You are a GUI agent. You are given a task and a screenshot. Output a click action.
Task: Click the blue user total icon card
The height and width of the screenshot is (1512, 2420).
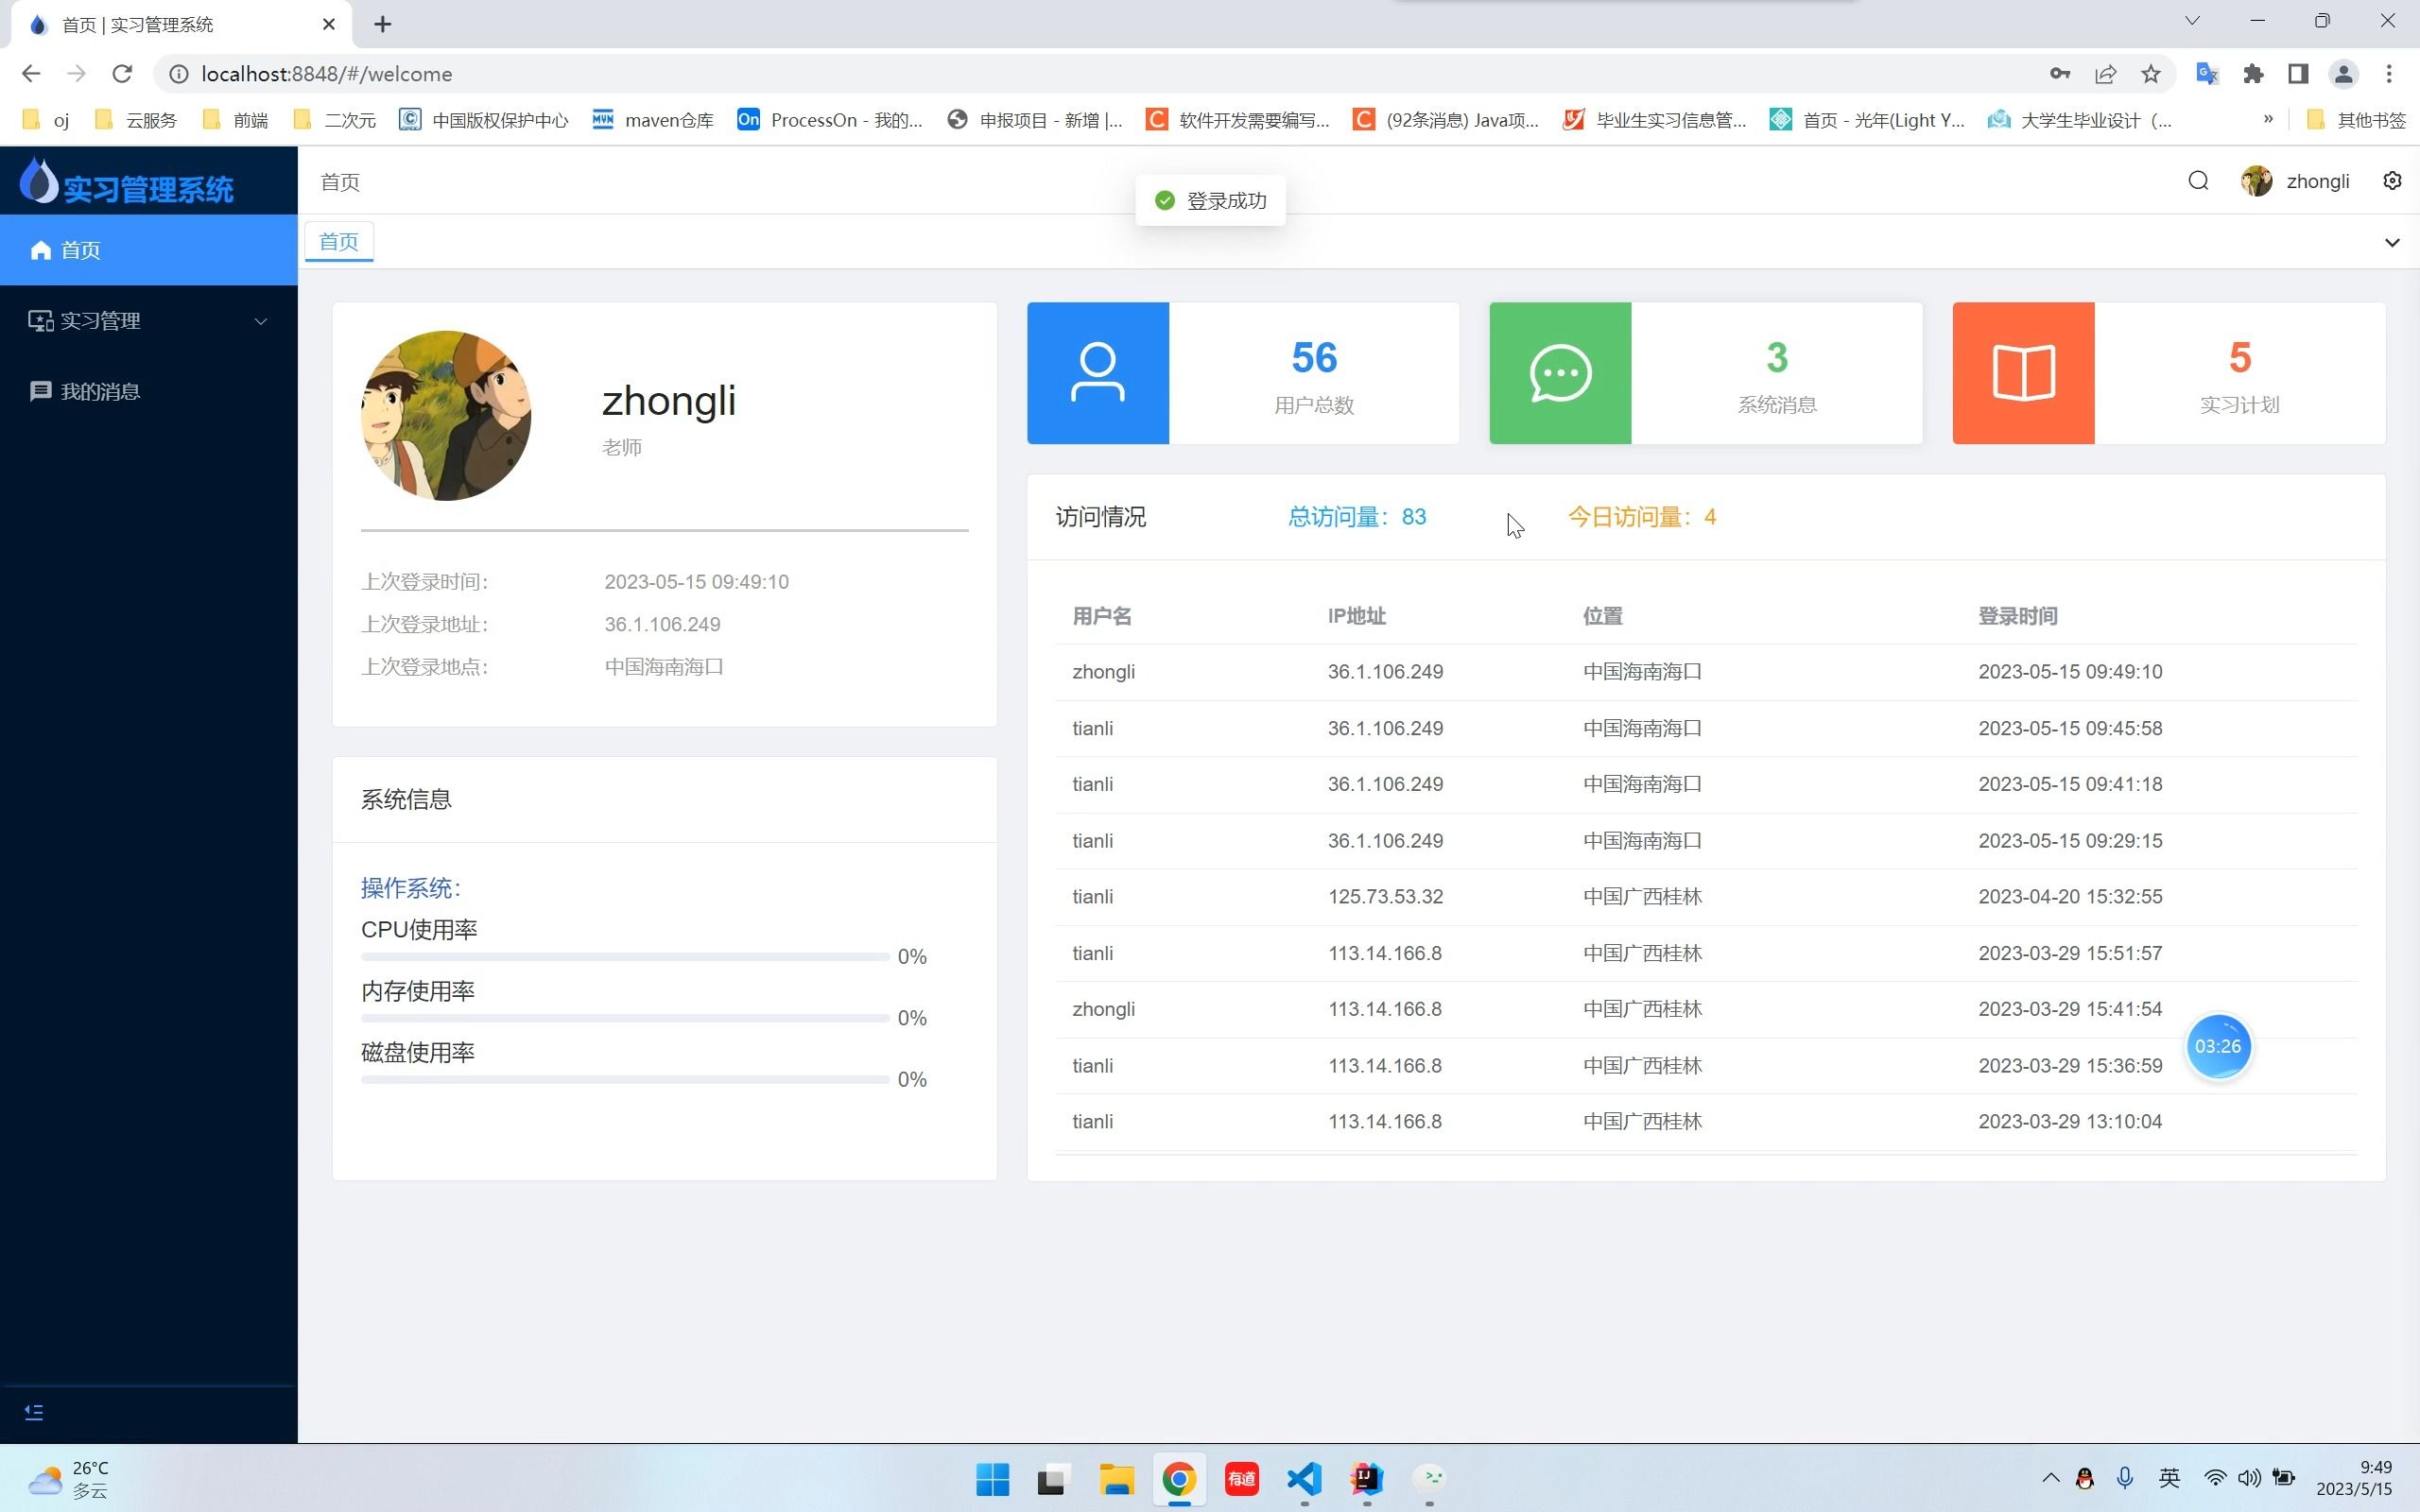pyautogui.click(x=1098, y=373)
